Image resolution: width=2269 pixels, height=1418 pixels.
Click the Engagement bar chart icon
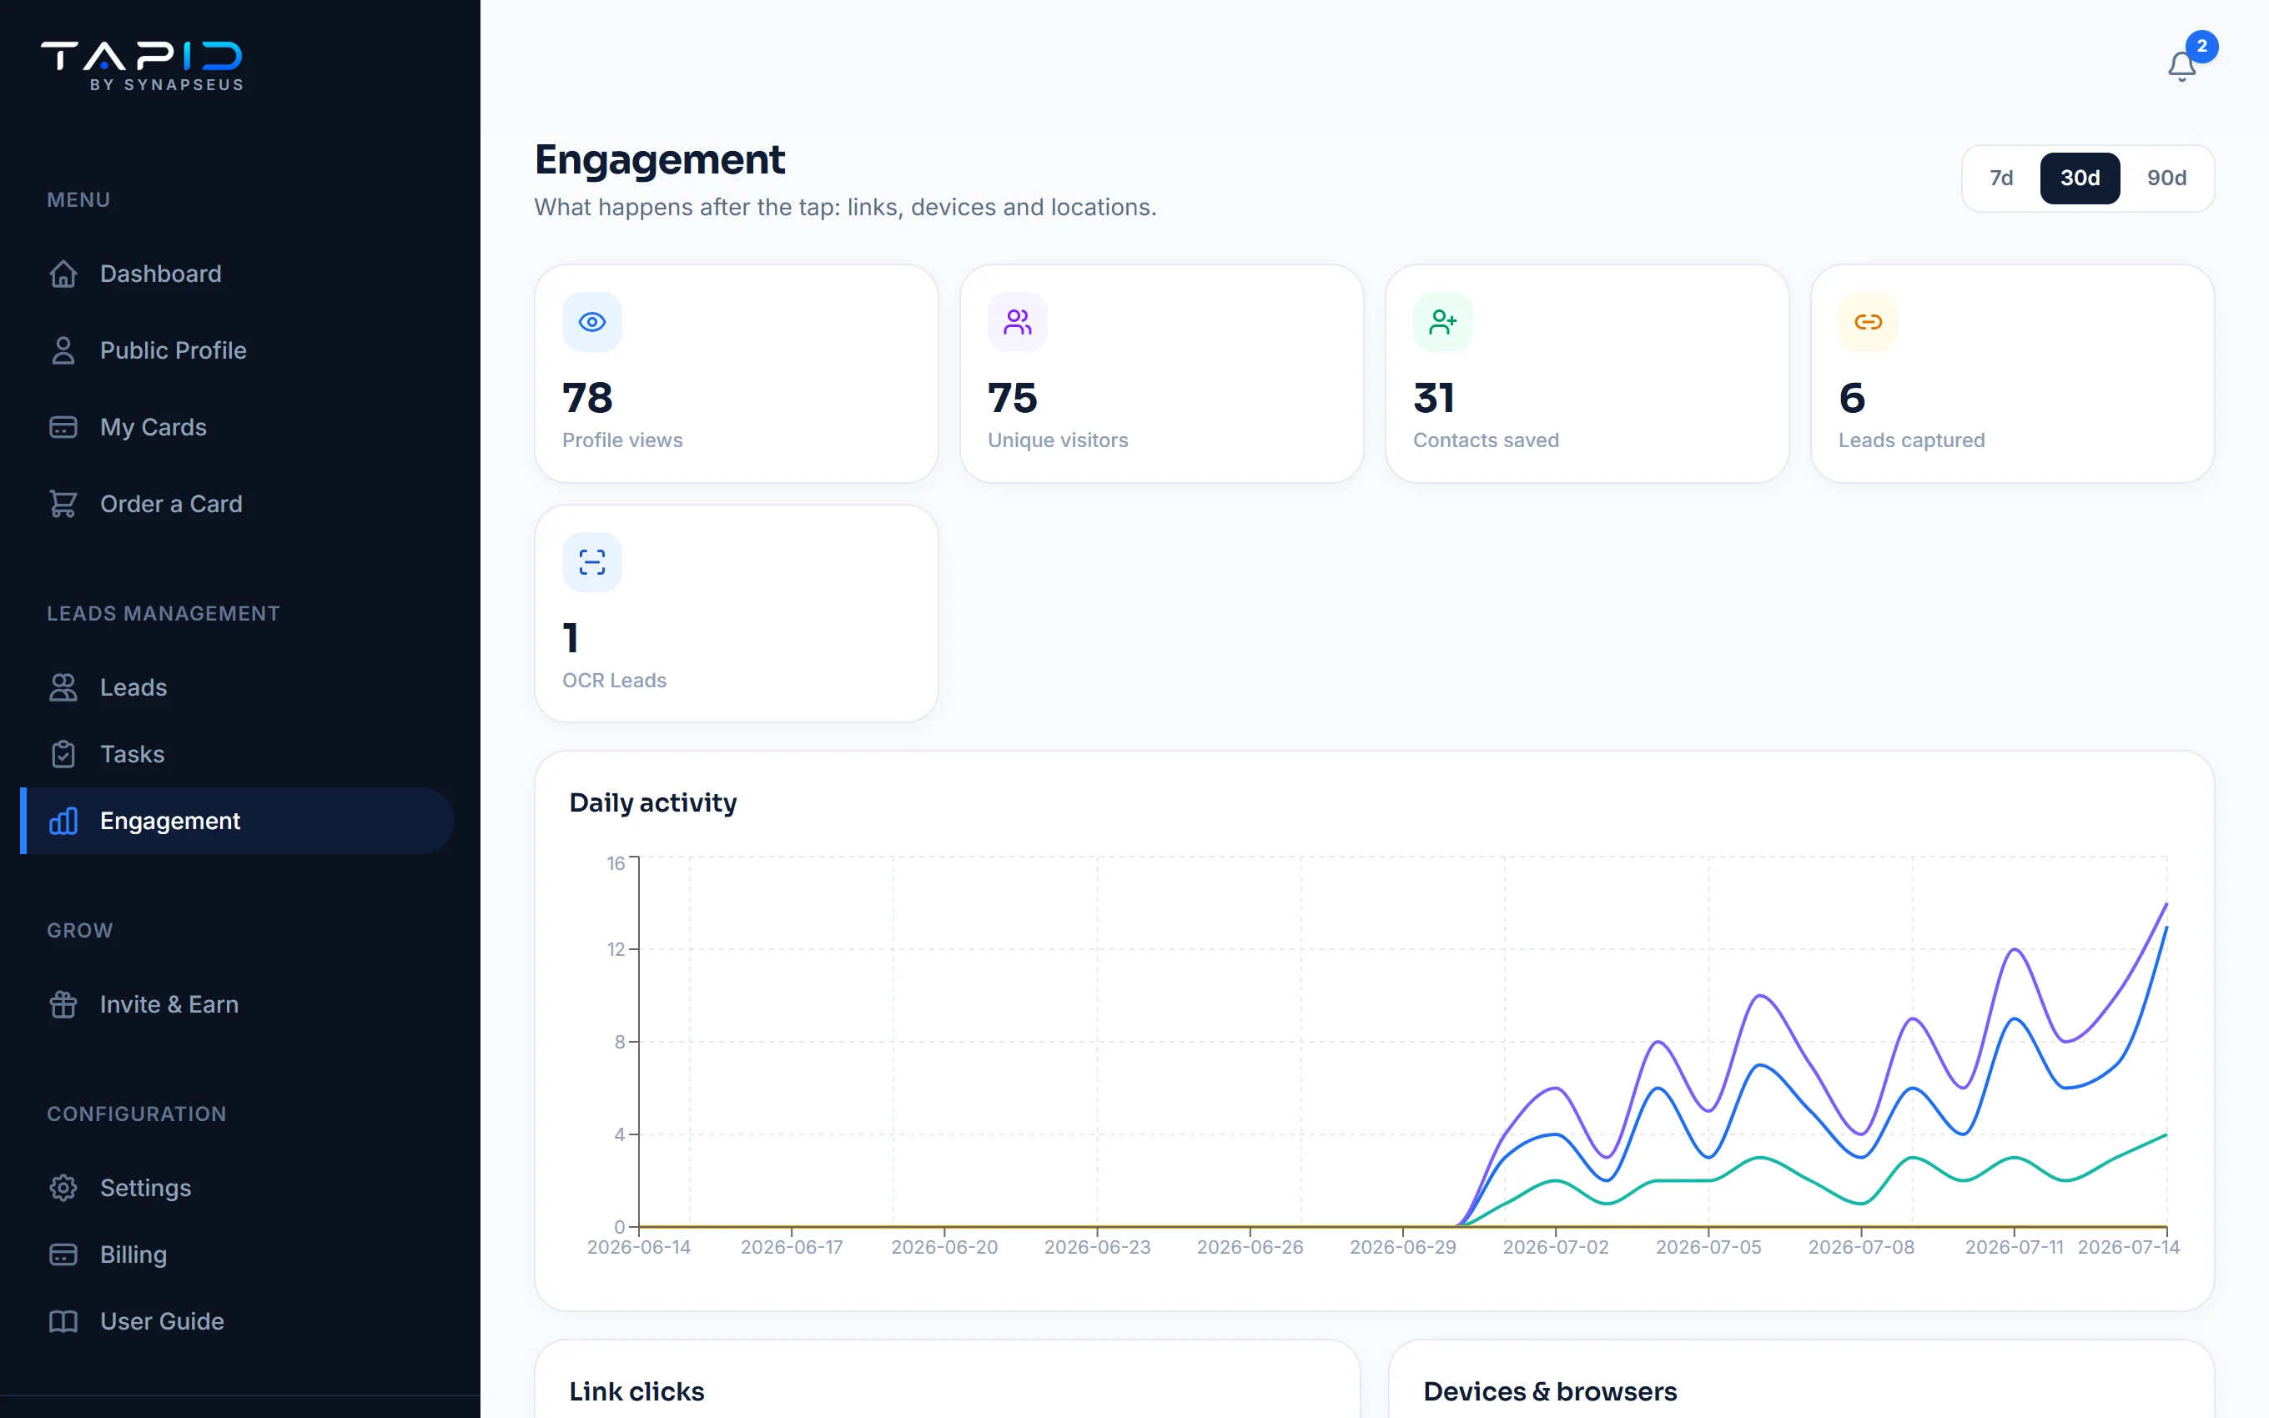tap(63, 821)
